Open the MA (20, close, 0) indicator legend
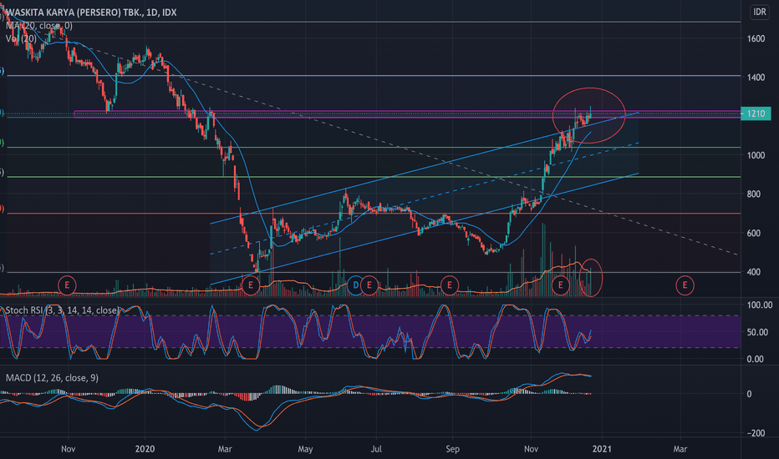779x459 pixels. (x=38, y=25)
